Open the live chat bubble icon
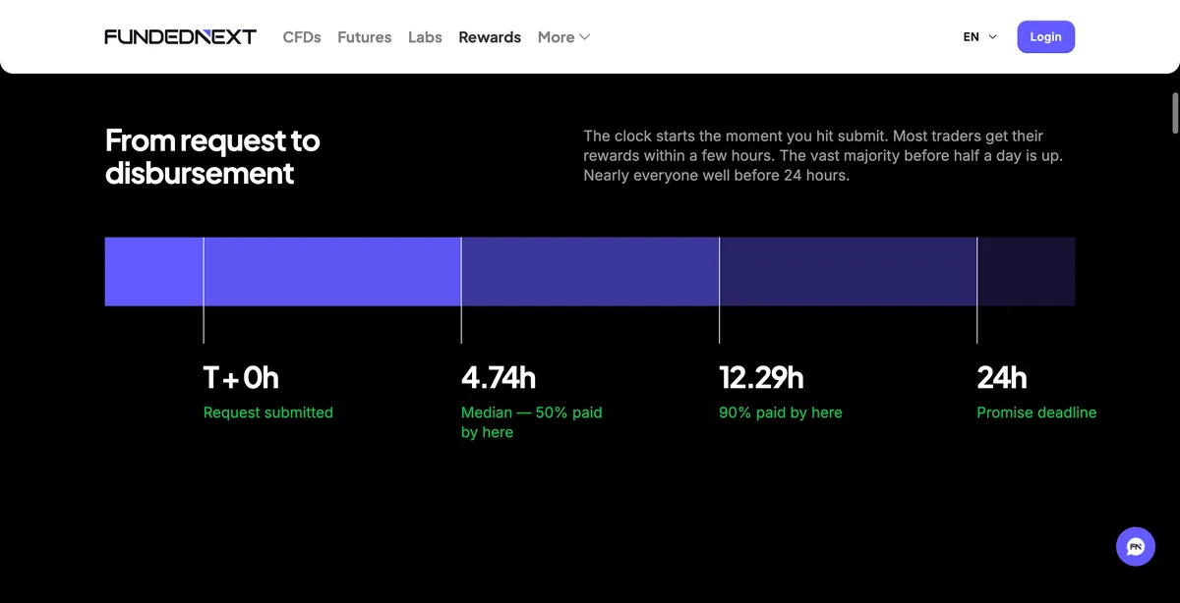 click(x=1136, y=546)
